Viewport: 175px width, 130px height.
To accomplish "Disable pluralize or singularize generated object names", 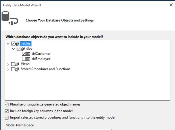I will coord(7,104).
